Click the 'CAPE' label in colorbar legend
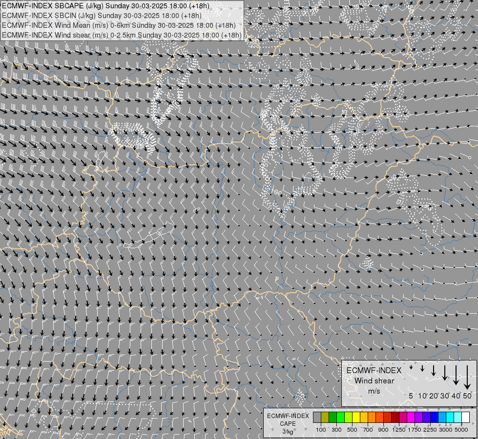This screenshot has height=439, width=478. tap(288, 424)
